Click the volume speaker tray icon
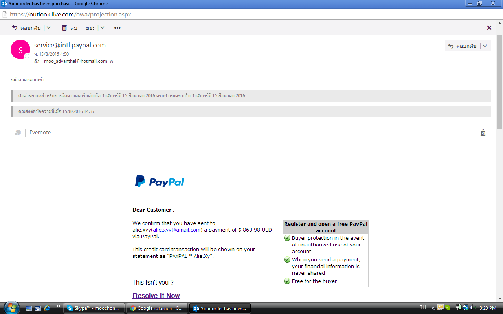Viewport: 503px width, 314px height. 472,308
